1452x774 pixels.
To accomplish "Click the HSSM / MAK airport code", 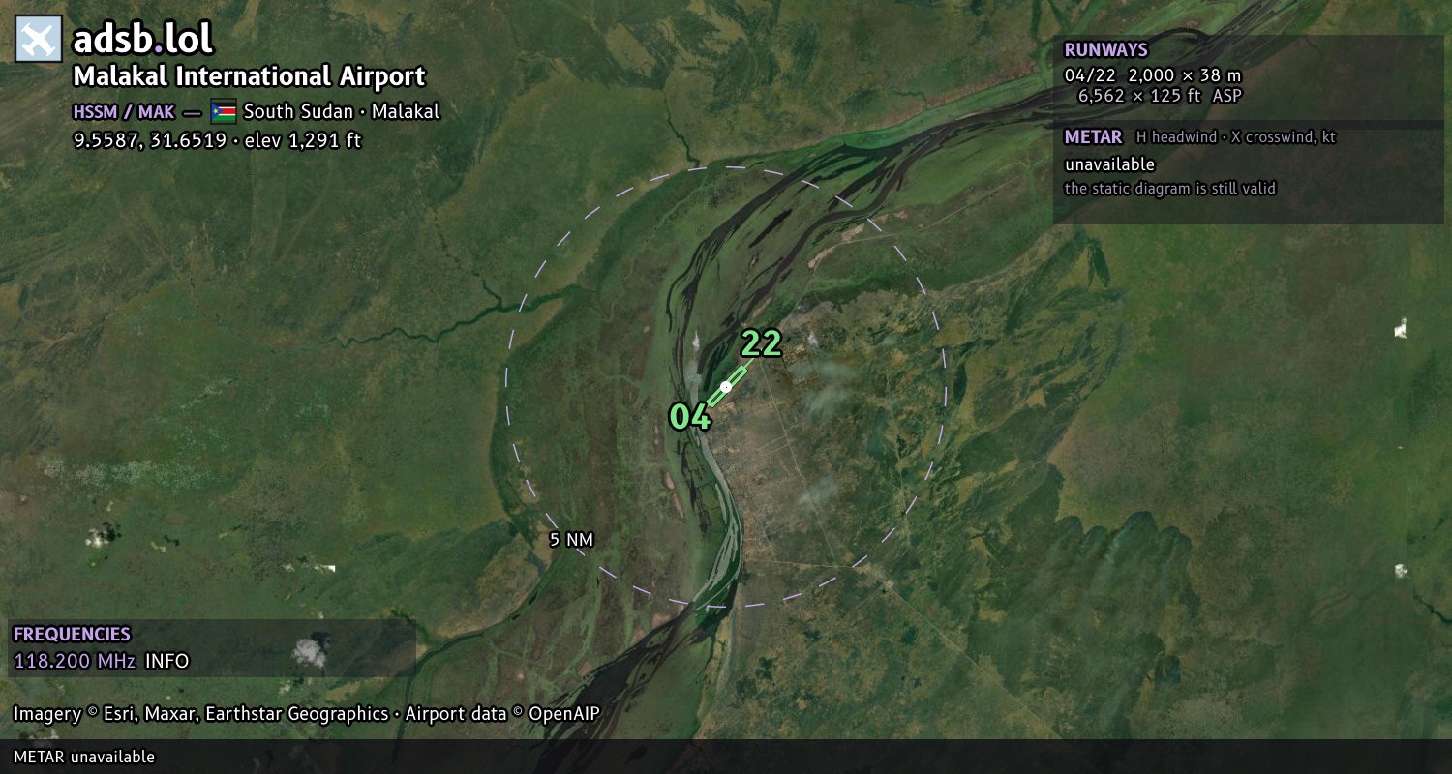I will point(124,112).
